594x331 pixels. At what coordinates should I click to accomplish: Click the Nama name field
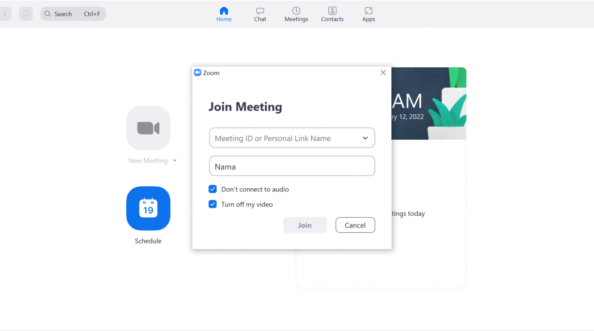292,166
